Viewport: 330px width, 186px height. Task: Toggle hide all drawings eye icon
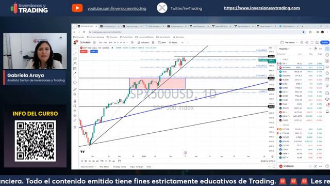click(x=75, y=116)
